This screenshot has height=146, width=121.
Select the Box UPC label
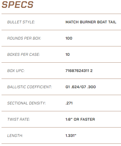pyautogui.click(x=16, y=71)
